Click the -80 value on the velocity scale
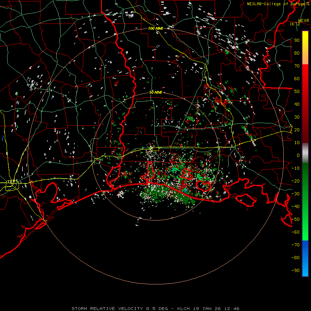Viewport: 311px width, 311px height. (295, 258)
